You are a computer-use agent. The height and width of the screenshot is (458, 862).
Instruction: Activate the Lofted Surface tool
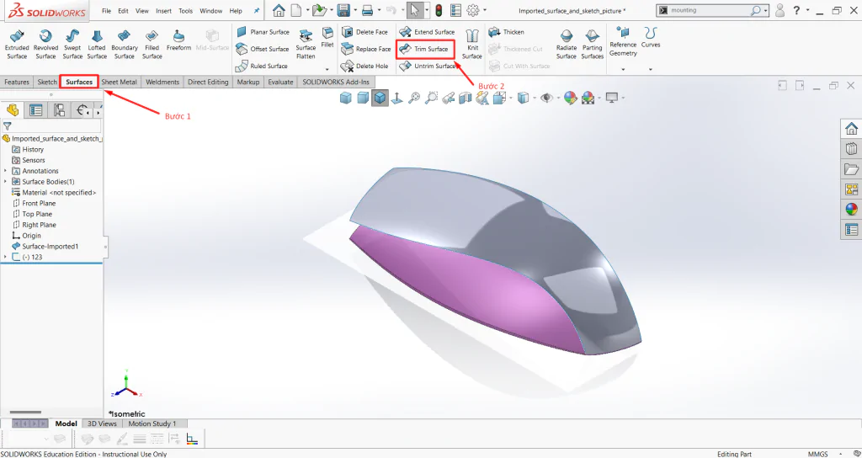(x=97, y=44)
